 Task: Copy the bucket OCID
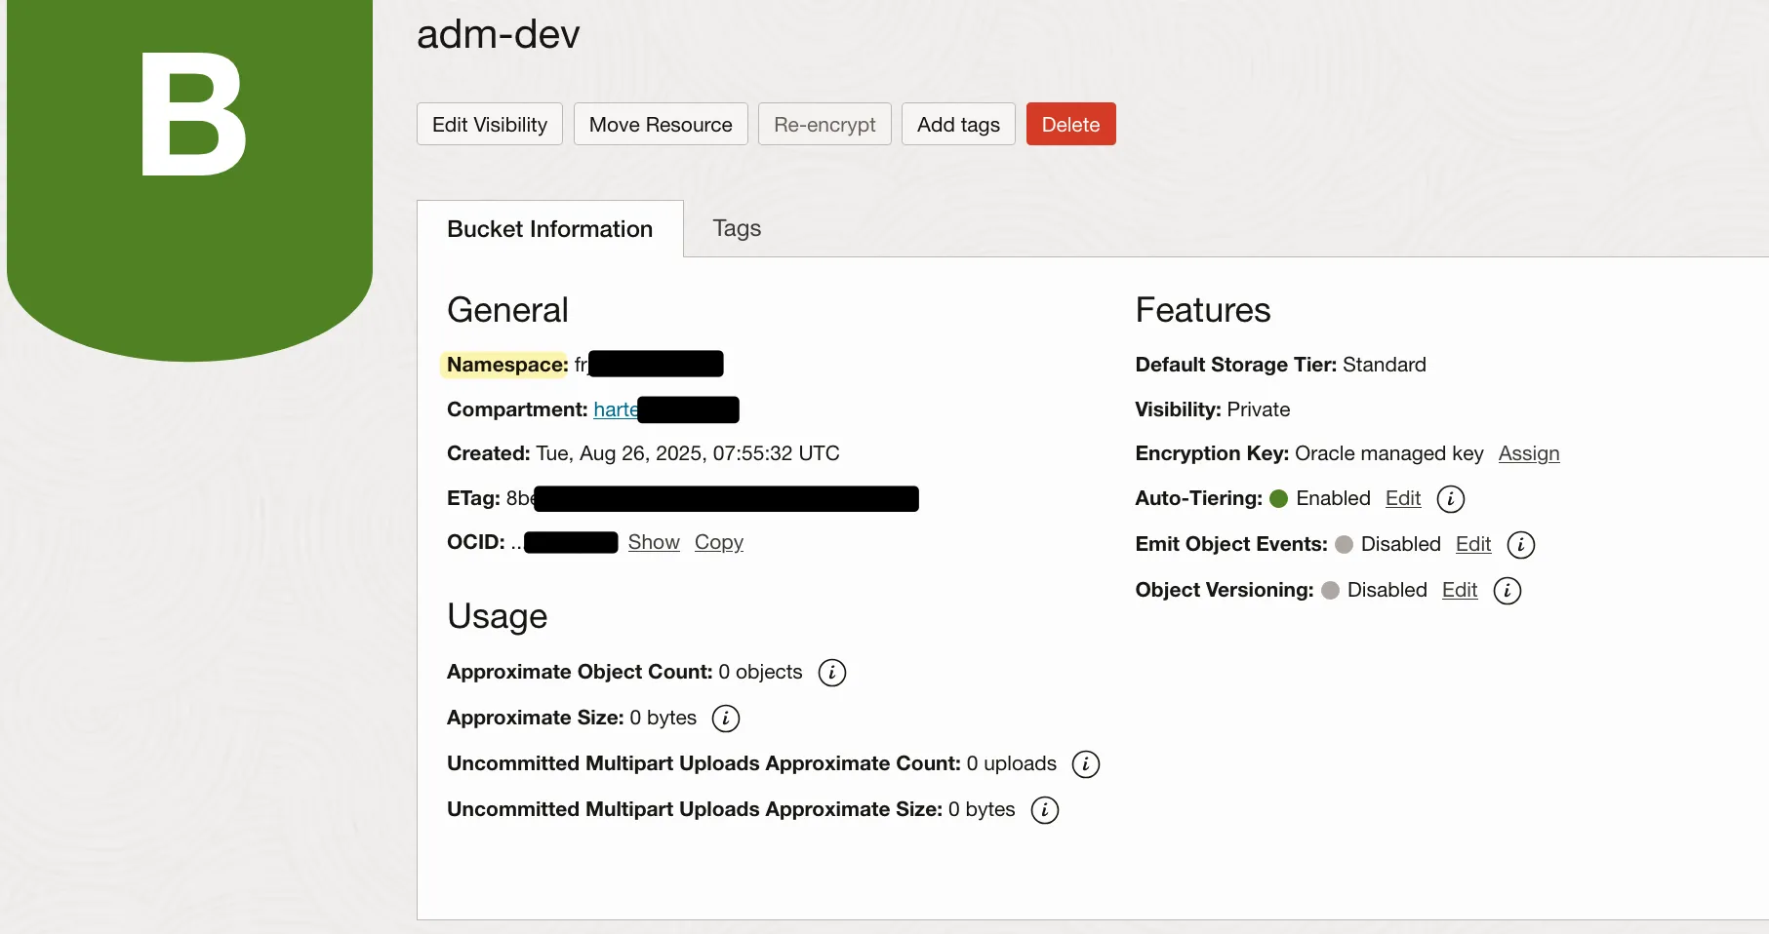coord(718,542)
